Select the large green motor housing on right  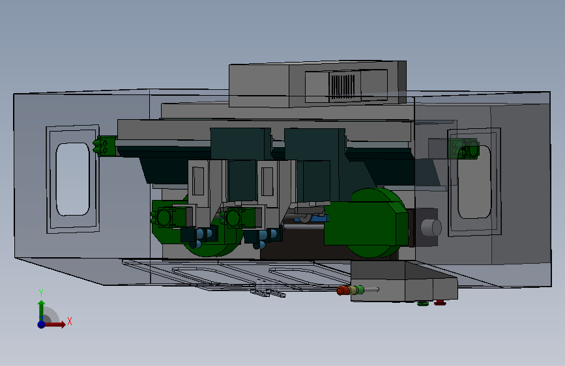(x=366, y=223)
